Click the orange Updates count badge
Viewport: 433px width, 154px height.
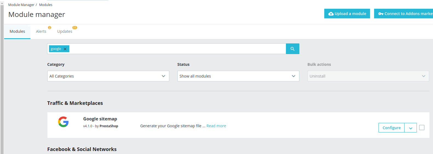coord(74,28)
